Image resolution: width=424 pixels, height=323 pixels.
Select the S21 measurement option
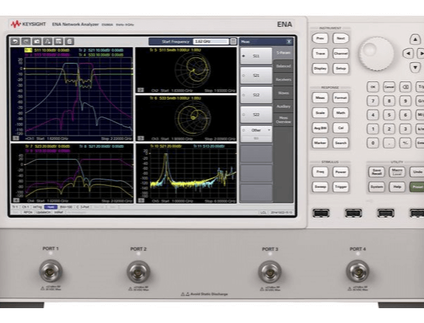tap(256, 76)
